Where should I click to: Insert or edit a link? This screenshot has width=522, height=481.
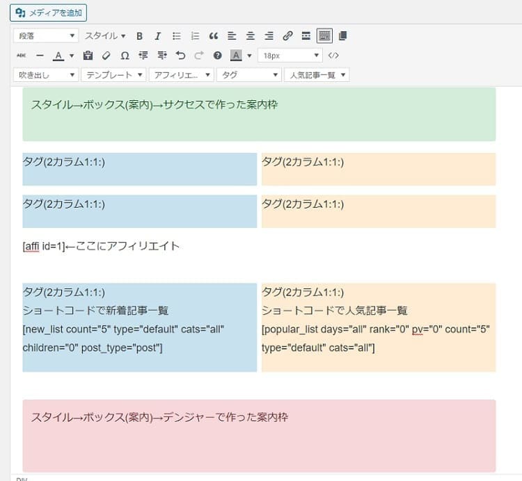point(287,36)
